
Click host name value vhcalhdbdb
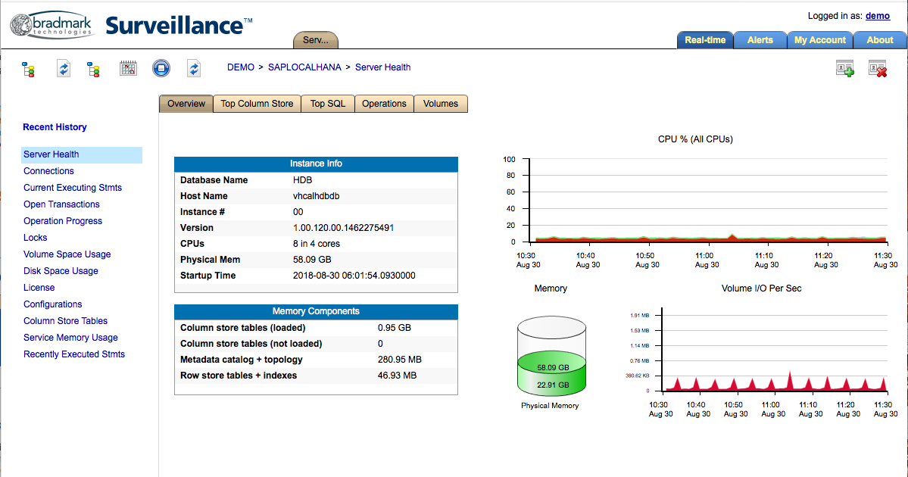[x=317, y=195]
